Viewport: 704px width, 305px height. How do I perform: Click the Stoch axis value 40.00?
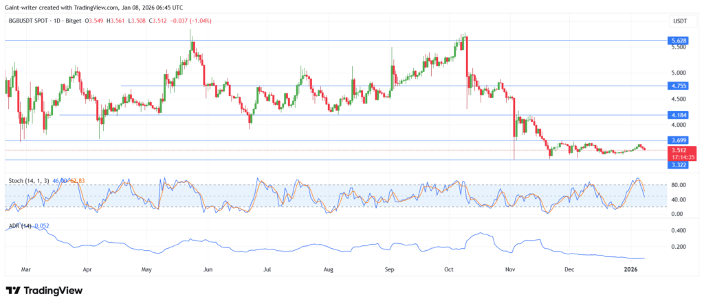[679, 199]
